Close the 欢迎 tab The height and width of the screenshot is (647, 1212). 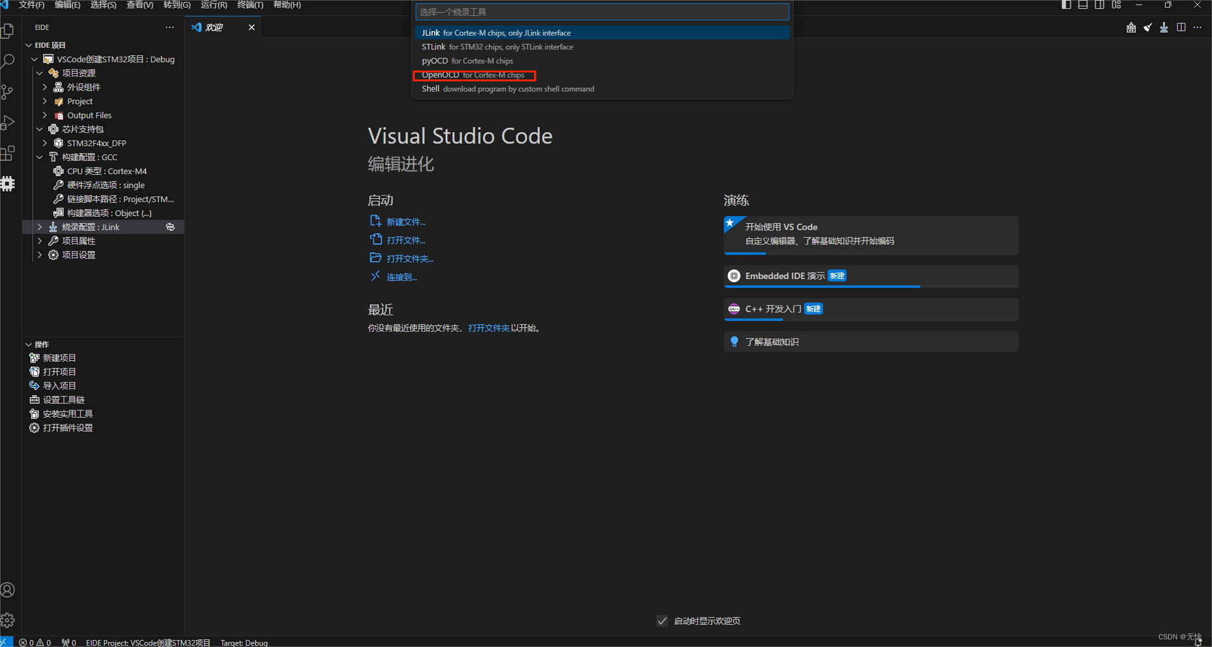(252, 27)
